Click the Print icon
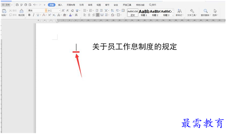This screenshot has width=227, height=135. tap(26, 5)
